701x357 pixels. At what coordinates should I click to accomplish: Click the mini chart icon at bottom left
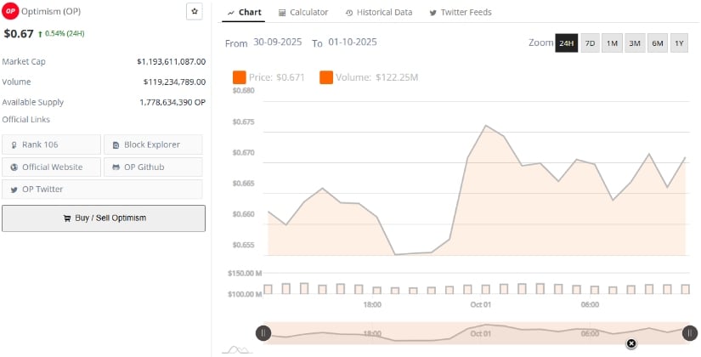pos(235,349)
